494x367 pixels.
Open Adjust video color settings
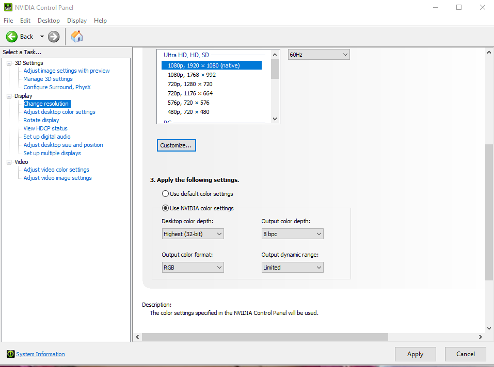tap(56, 170)
